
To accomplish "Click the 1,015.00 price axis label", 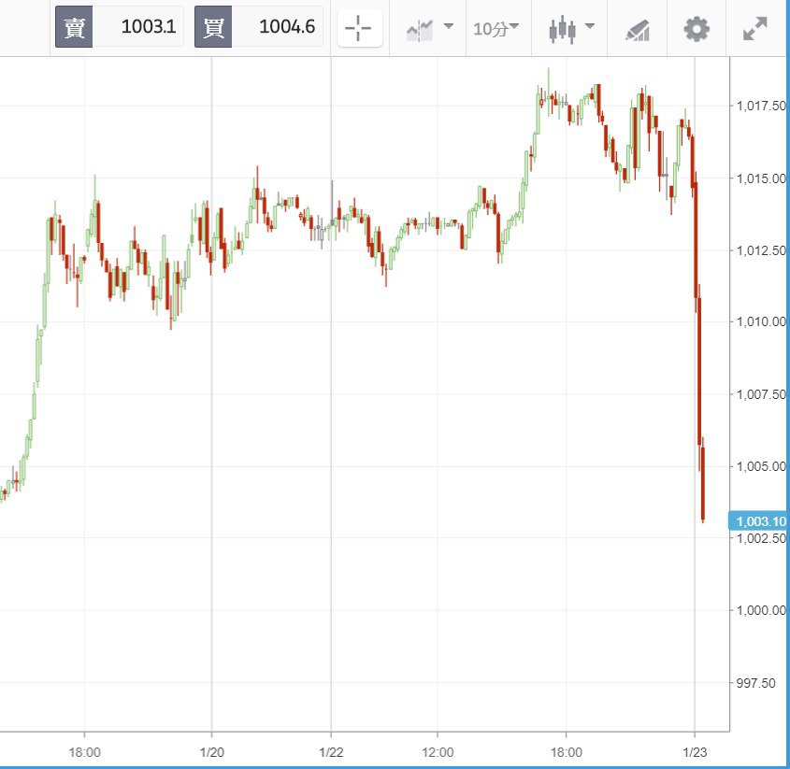I will [758, 178].
